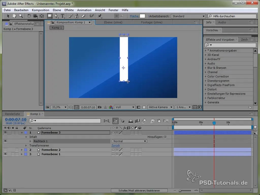The height and width of the screenshot is (195, 260).
Task: Show Formebene 2 layer visibility
Action: [5, 150]
